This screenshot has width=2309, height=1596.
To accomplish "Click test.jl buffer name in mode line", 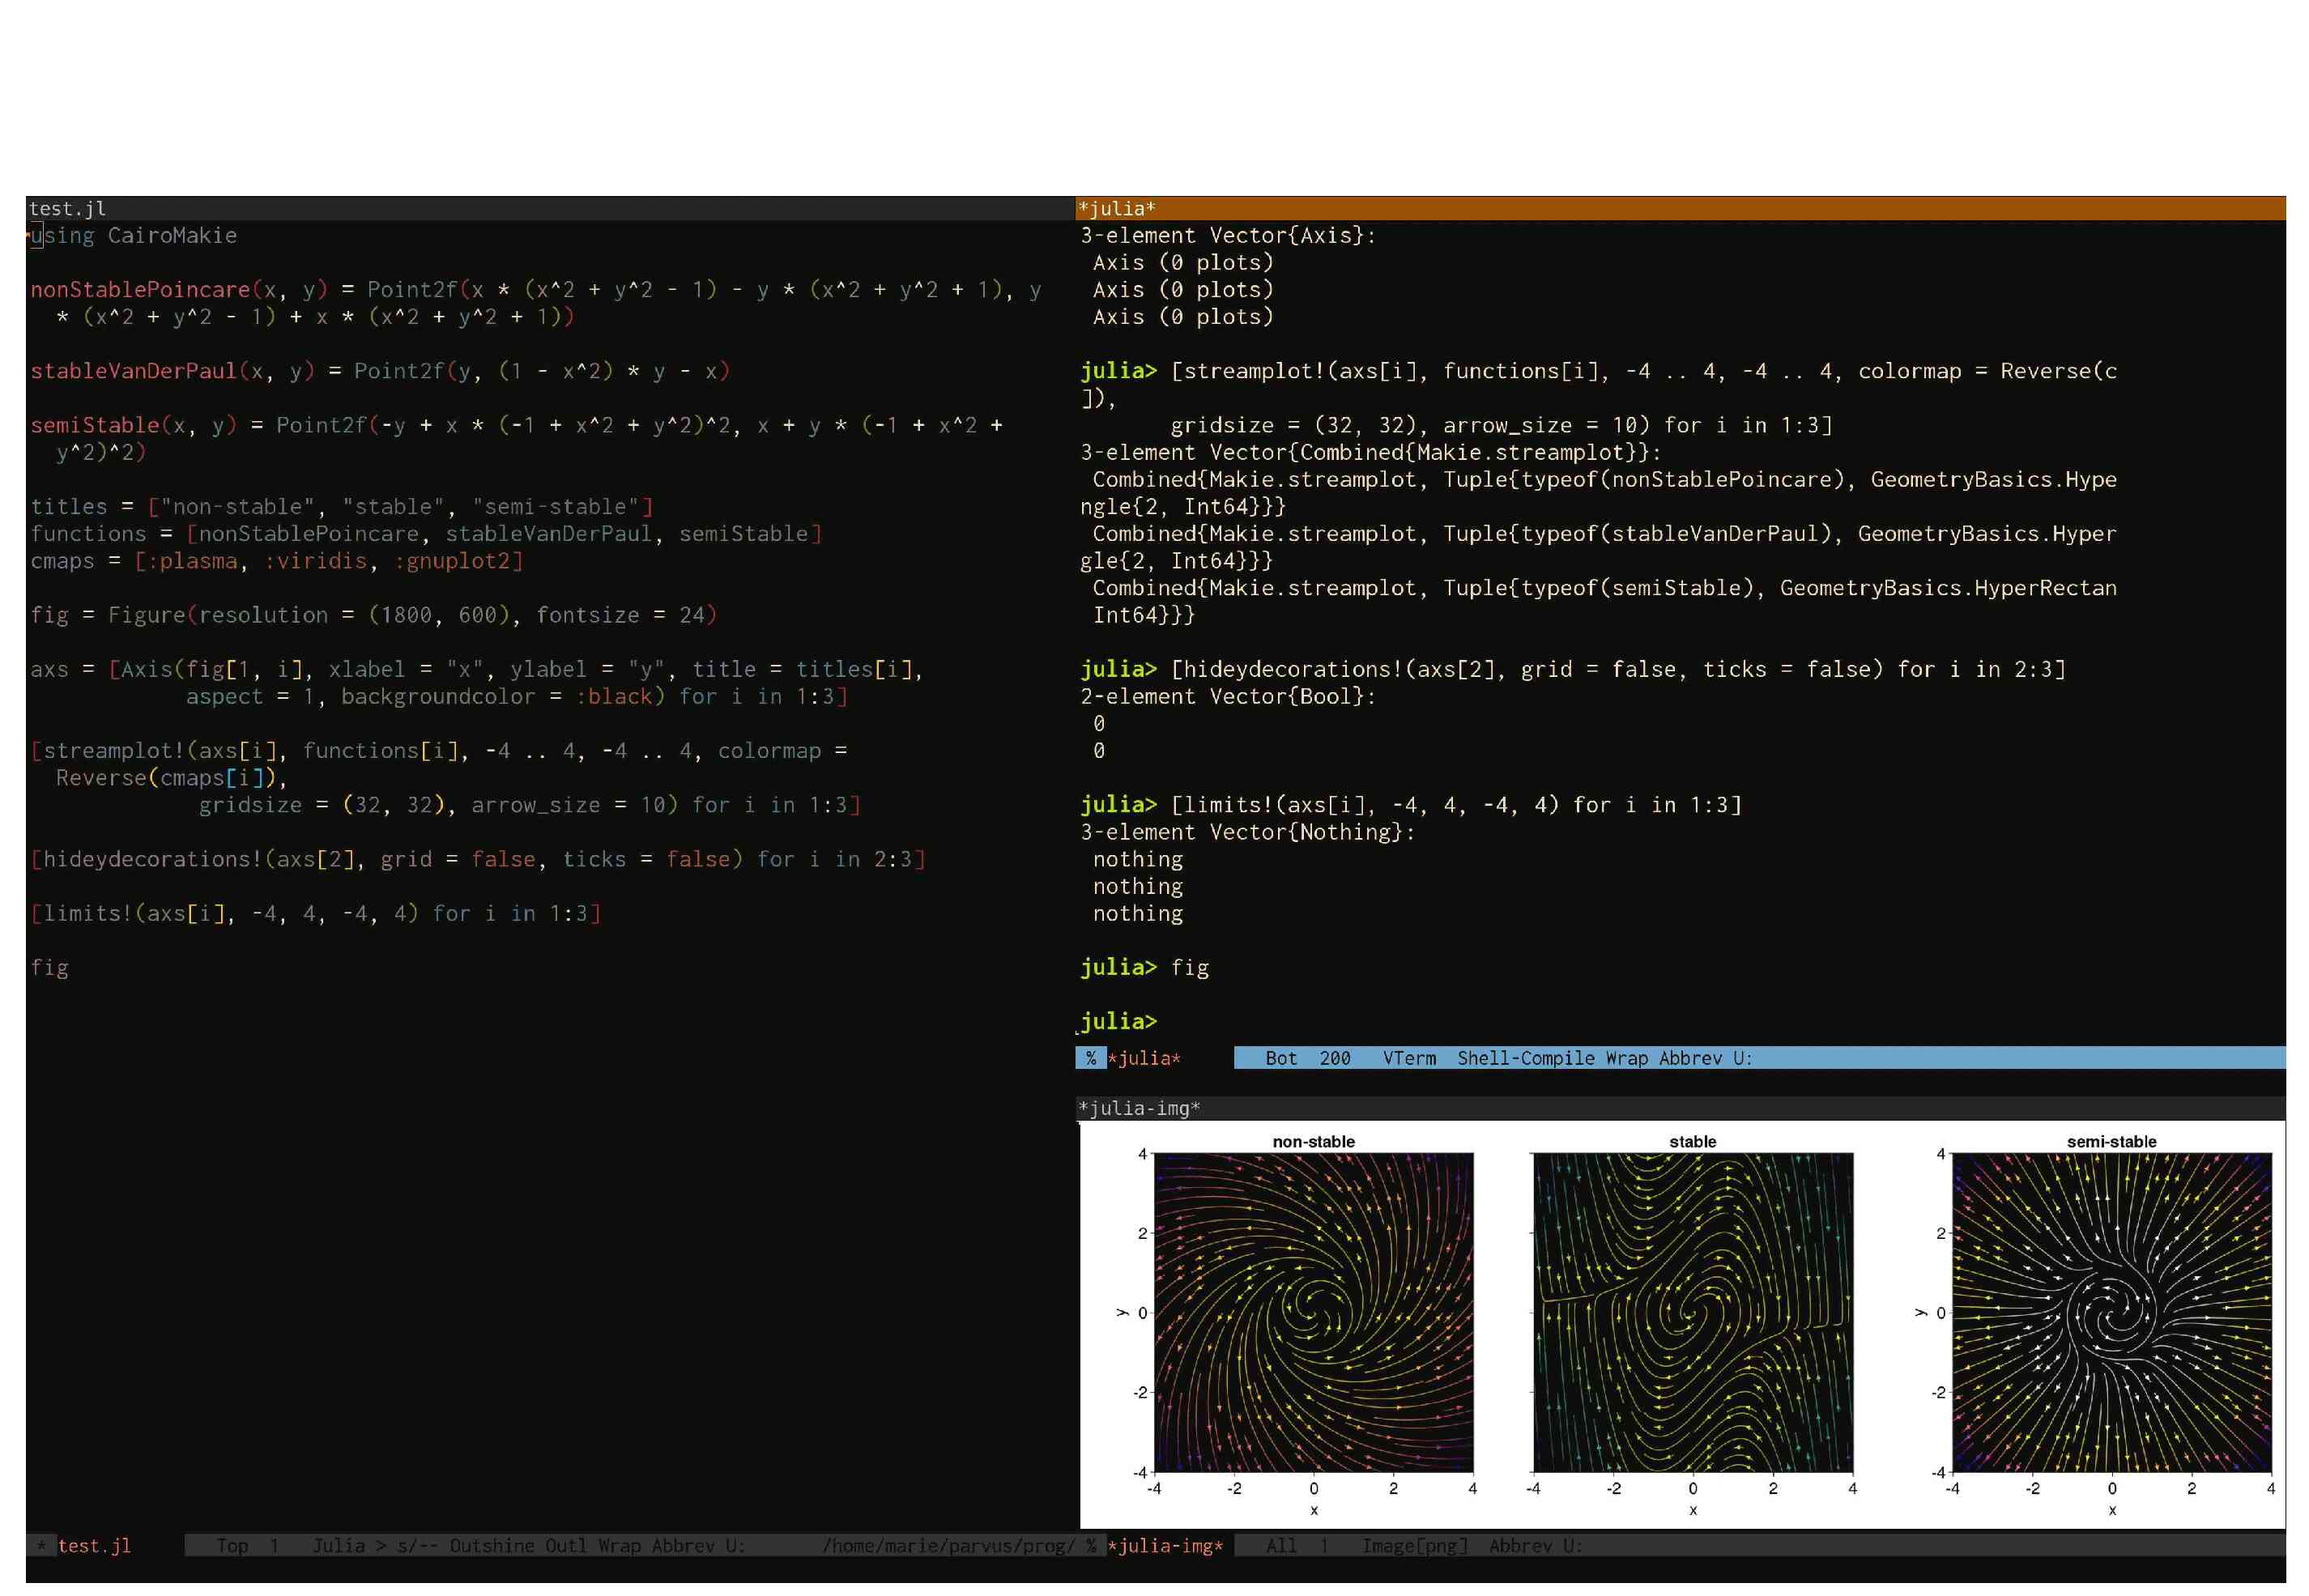I will tap(94, 1546).
